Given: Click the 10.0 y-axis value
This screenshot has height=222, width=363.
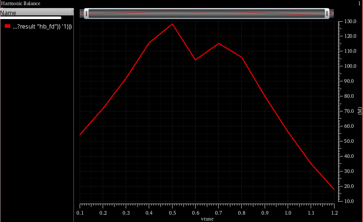Looking at the screenshot, I should [349, 201].
